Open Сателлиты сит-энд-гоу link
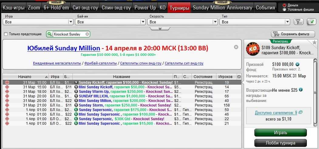The height and width of the screenshot is (149, 319). [184, 63]
